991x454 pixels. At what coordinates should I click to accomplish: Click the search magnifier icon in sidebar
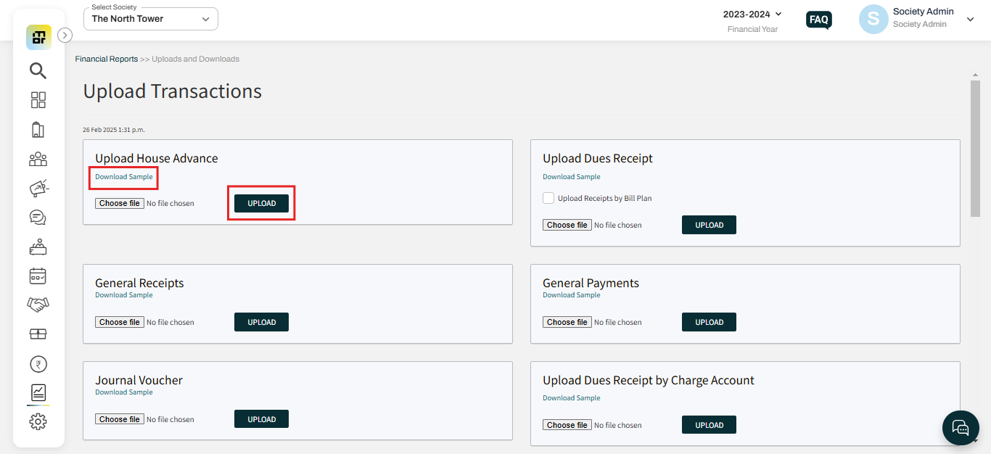click(38, 70)
